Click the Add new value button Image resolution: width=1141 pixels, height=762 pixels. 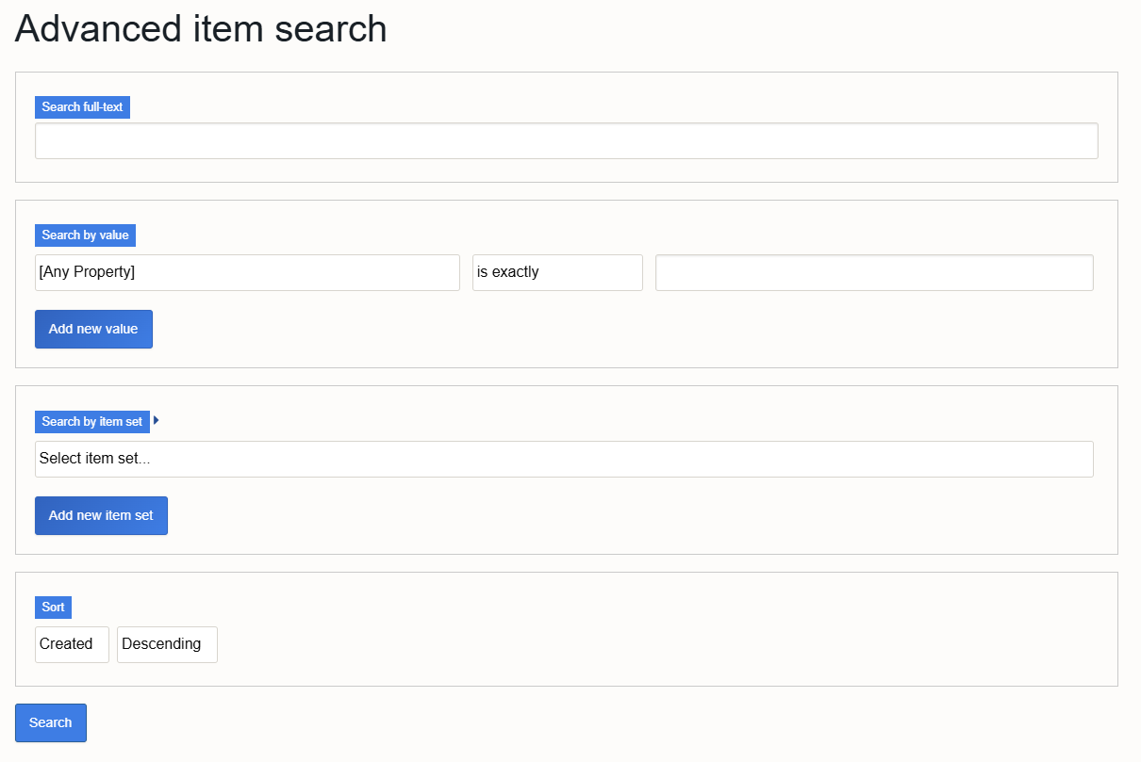pyautogui.click(x=93, y=329)
